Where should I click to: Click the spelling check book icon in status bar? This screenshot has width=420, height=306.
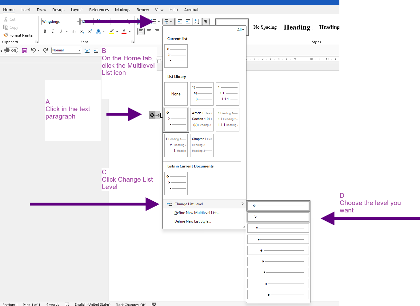point(67,304)
